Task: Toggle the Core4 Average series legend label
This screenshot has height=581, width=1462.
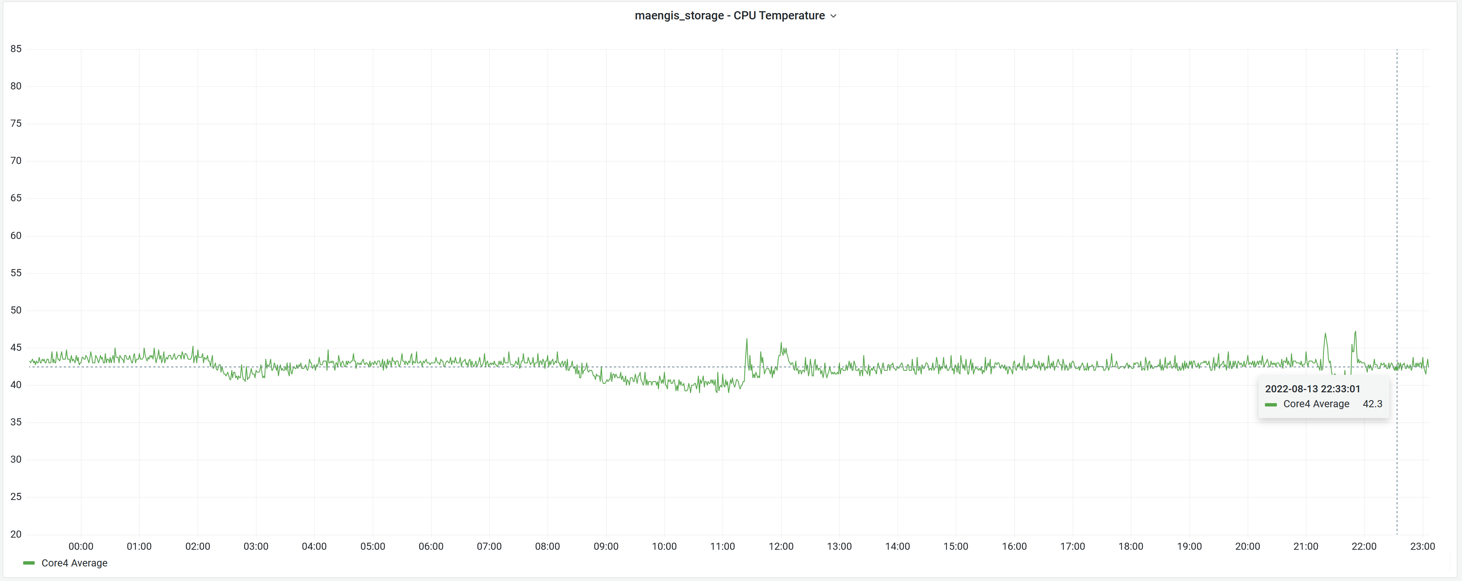Action: [x=74, y=563]
